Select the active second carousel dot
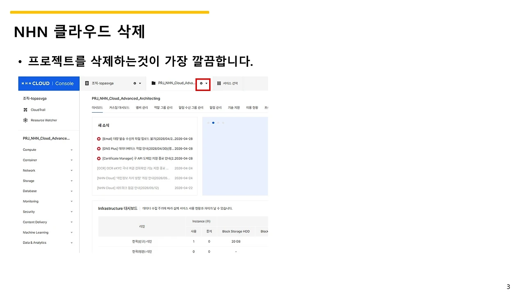The height and width of the screenshot is (295, 525). point(213,123)
